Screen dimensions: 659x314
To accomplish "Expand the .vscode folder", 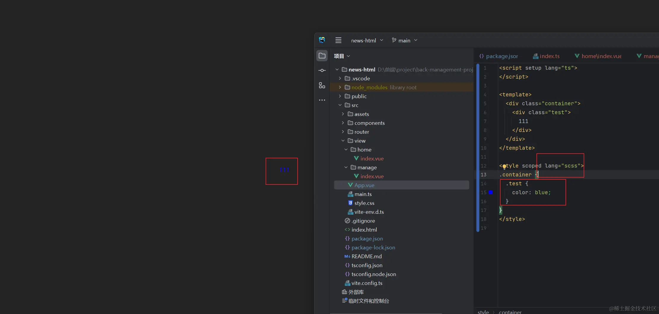I will coord(340,79).
